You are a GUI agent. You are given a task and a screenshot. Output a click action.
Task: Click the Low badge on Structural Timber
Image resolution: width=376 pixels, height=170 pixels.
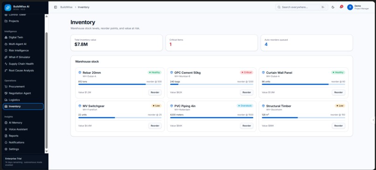(x=340, y=106)
